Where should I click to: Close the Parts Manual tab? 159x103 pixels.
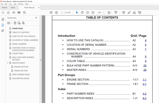click(39, 7)
